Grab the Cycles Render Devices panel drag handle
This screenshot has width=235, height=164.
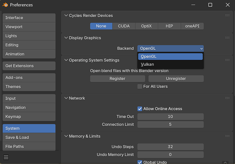click(227, 16)
